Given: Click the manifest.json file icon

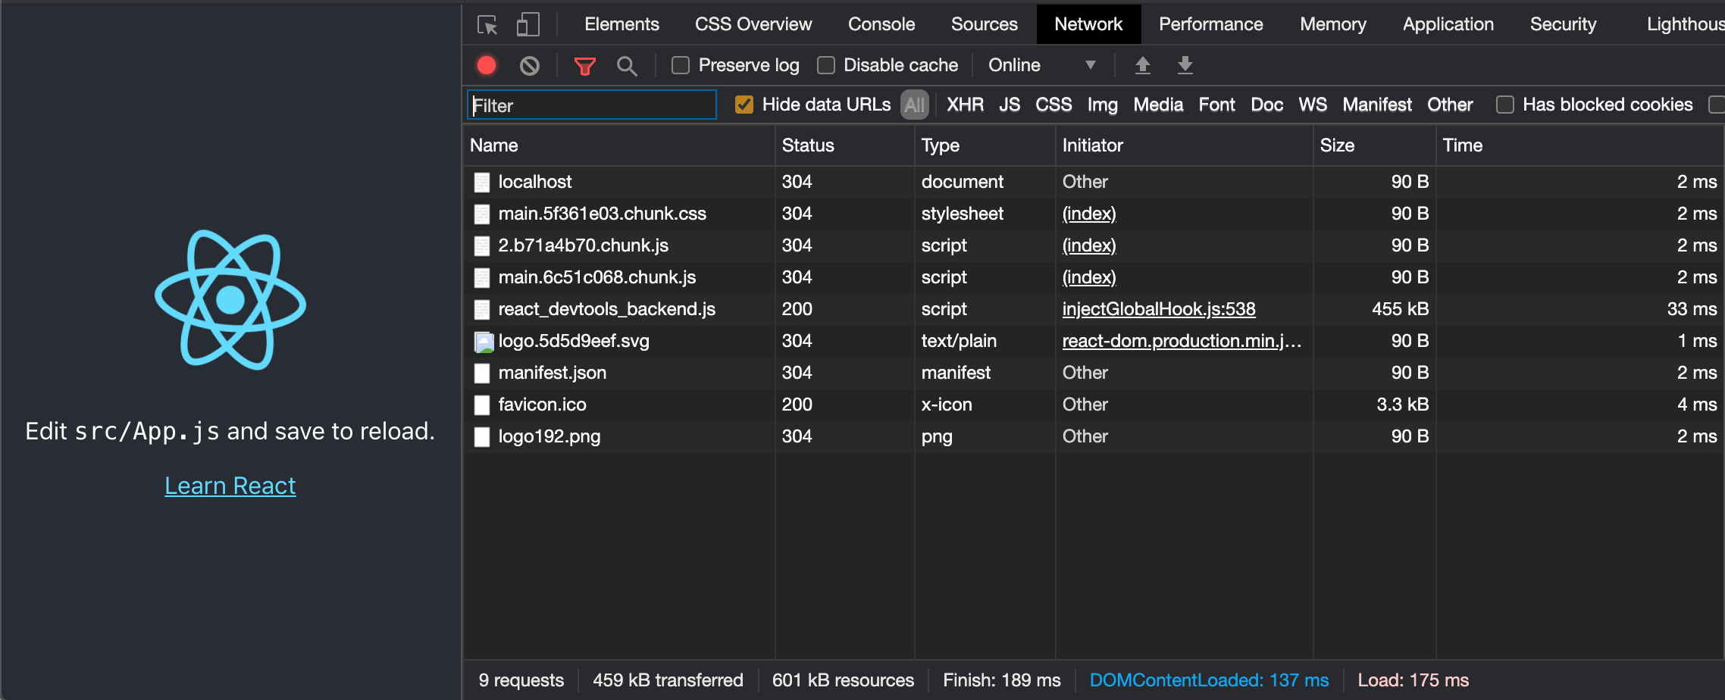Looking at the screenshot, I should coord(482,373).
